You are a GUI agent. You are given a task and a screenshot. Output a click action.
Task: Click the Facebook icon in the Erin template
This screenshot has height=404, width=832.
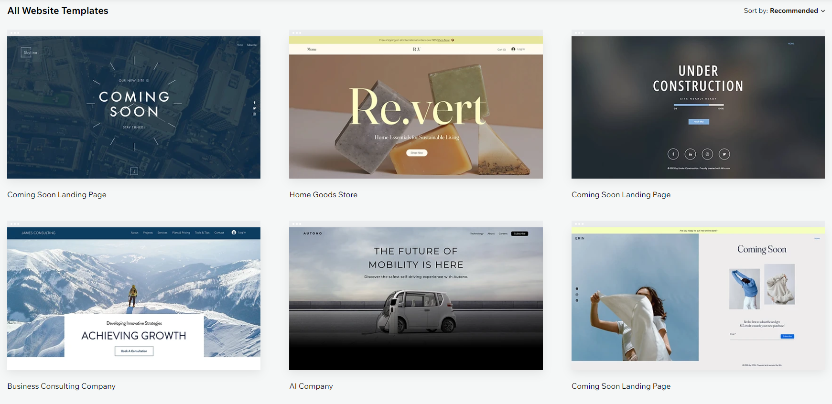coord(577,289)
